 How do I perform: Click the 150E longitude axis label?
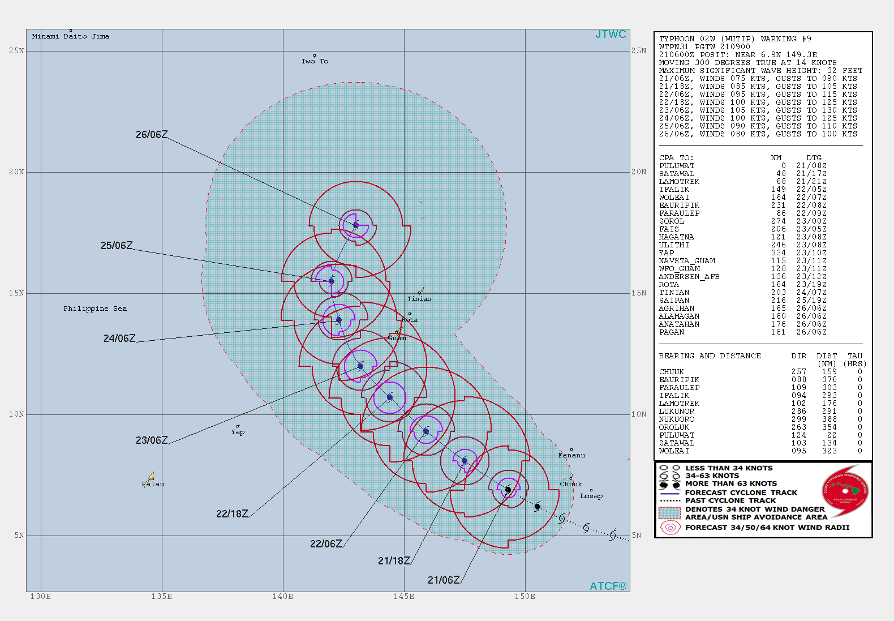[525, 597]
